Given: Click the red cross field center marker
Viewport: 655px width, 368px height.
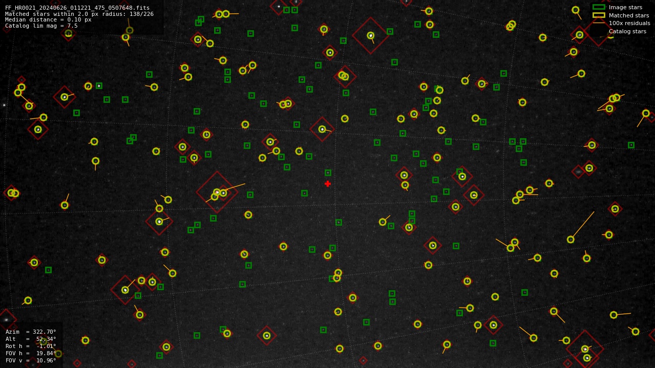Looking at the screenshot, I should pyautogui.click(x=328, y=184).
